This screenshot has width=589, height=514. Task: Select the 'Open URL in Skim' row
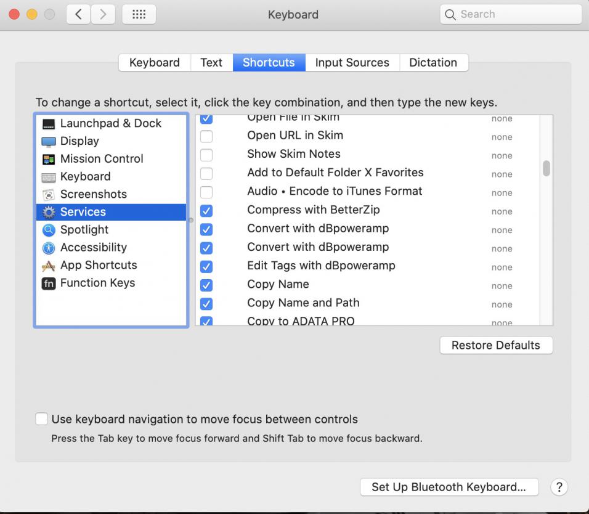368,136
